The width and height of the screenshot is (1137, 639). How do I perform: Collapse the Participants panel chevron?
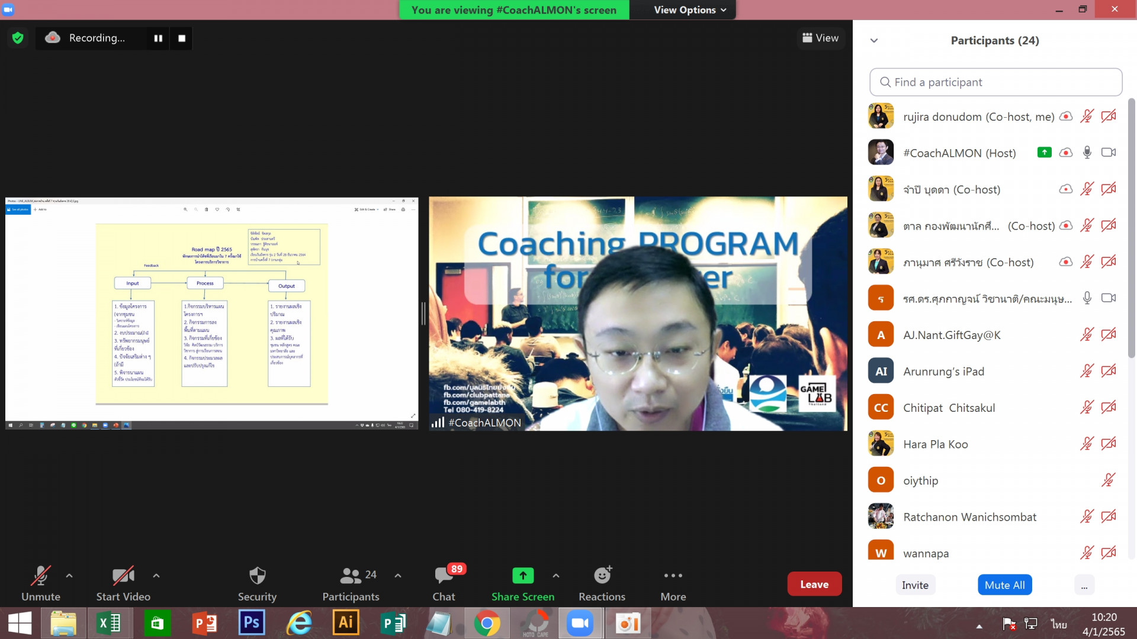874,40
